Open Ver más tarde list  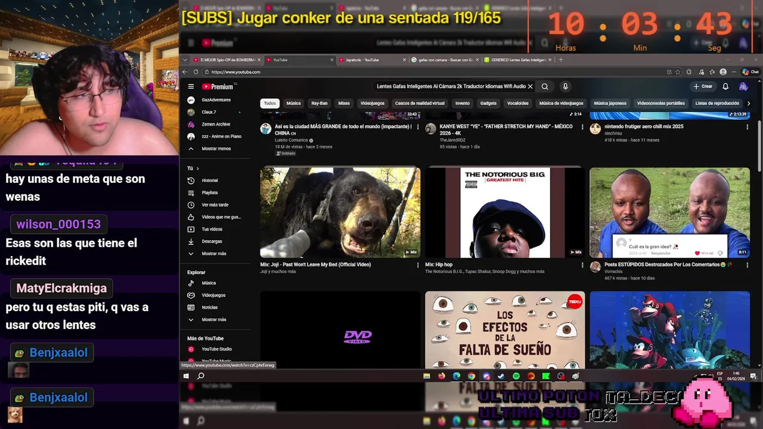tap(215, 205)
